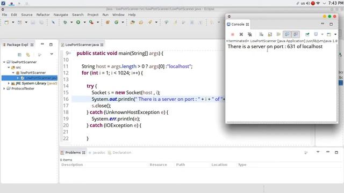This screenshot has height=193, width=344.
Task: Switch to the Declaration tab
Action: (119, 152)
